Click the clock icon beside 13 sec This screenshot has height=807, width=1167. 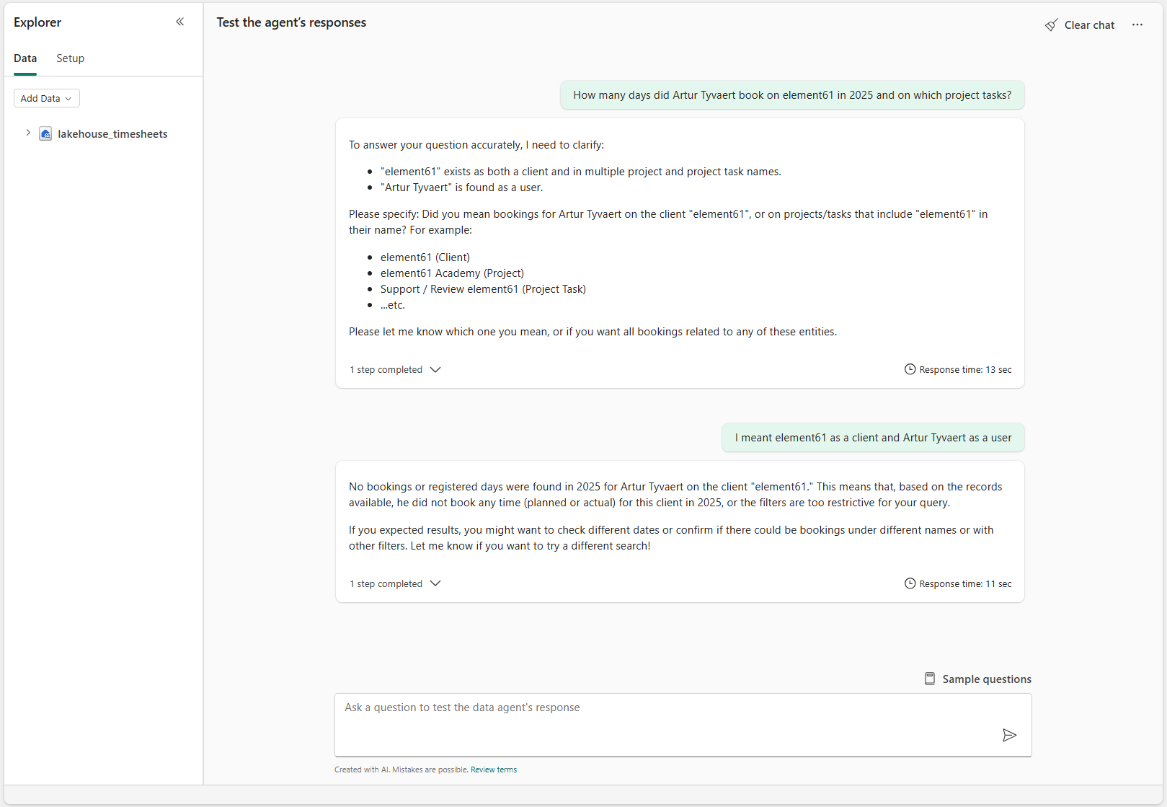click(910, 369)
